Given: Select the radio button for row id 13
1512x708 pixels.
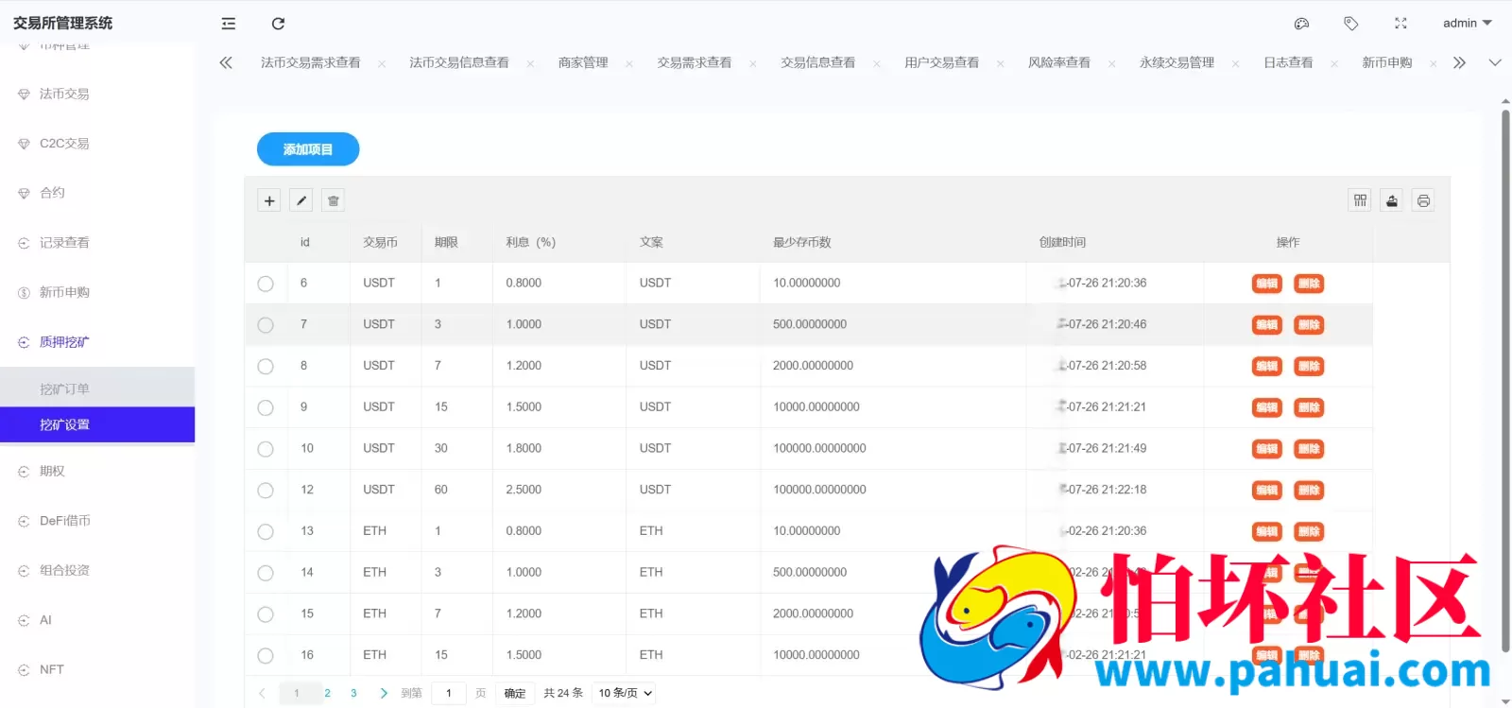Looking at the screenshot, I should (x=266, y=532).
